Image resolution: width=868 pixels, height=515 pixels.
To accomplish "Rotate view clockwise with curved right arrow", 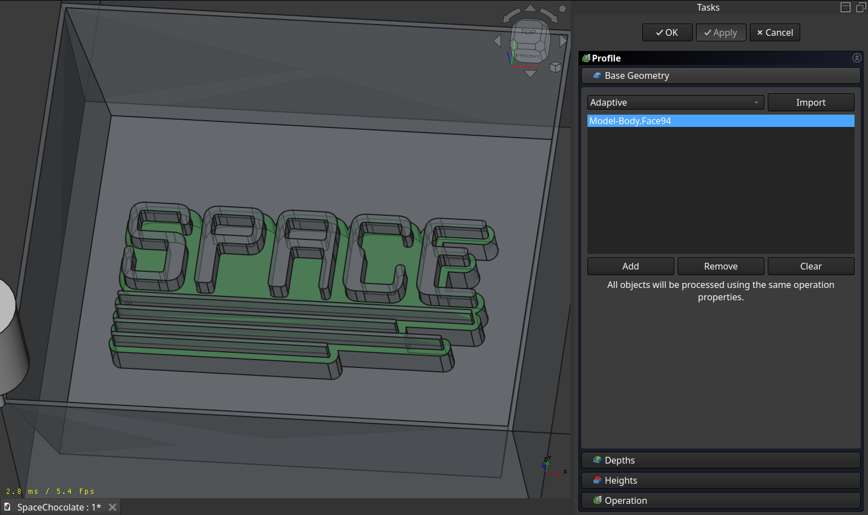I will (549, 15).
